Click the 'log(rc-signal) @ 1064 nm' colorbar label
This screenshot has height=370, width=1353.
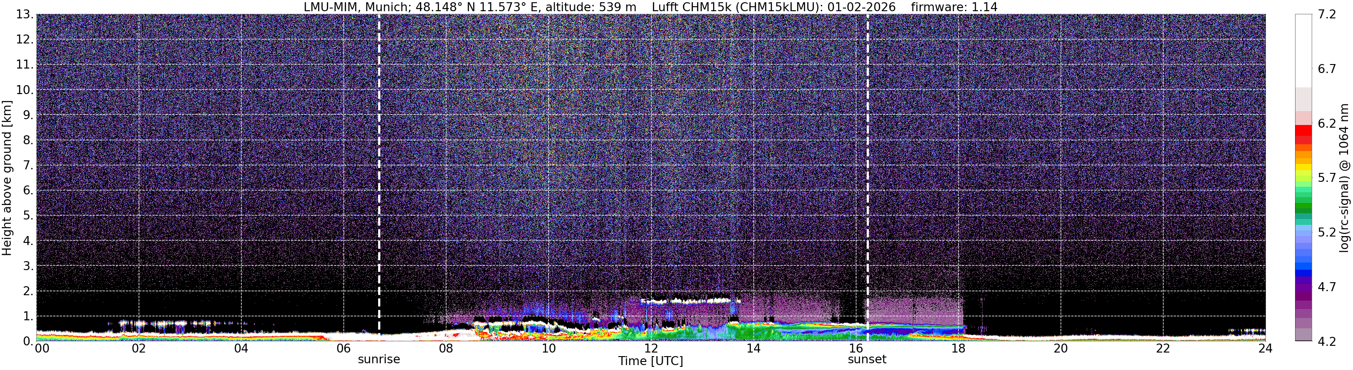pyautogui.click(x=1344, y=178)
